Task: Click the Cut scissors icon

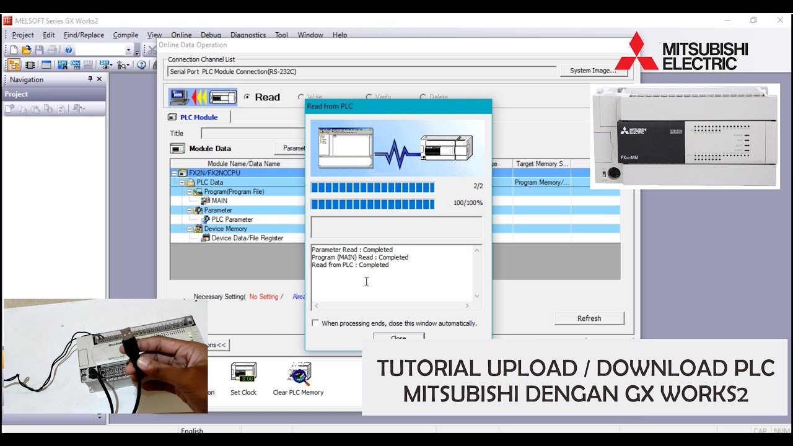Action: tap(152, 50)
